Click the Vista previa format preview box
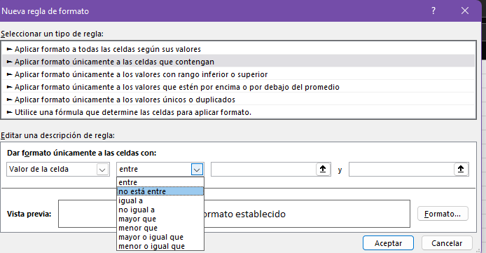The width and height of the screenshot is (486, 253). tap(234, 214)
